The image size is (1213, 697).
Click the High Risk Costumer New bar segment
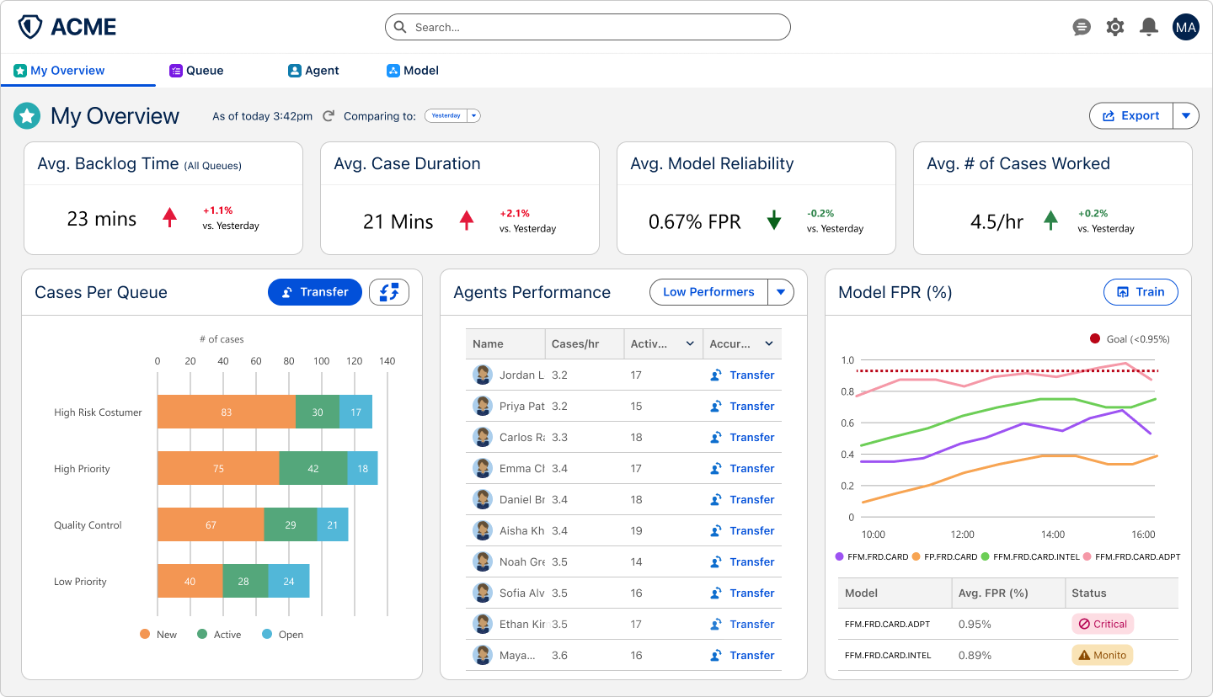coord(227,412)
